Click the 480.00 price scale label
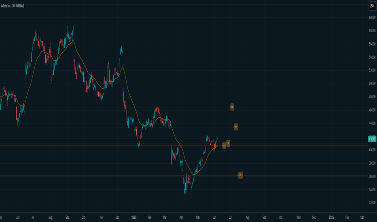The image size is (377, 222). [x=372, y=97]
